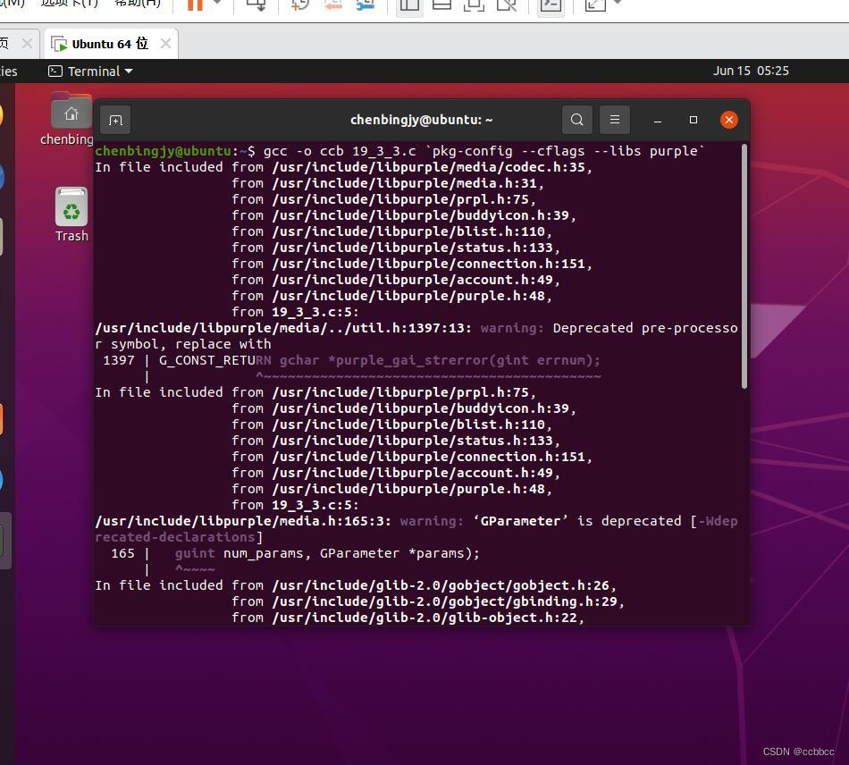
Task: Click the stretch guest display icon
Action: pos(594,5)
